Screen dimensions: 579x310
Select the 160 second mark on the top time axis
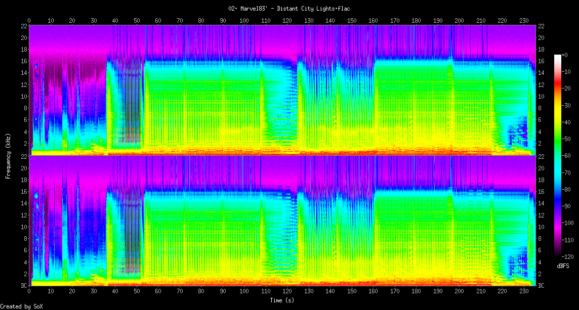coord(373,21)
